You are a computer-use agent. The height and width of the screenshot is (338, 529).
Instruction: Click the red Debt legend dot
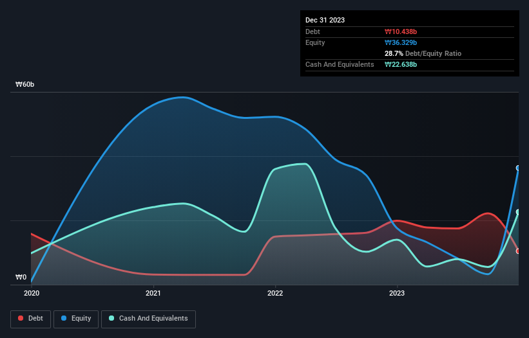click(21, 318)
